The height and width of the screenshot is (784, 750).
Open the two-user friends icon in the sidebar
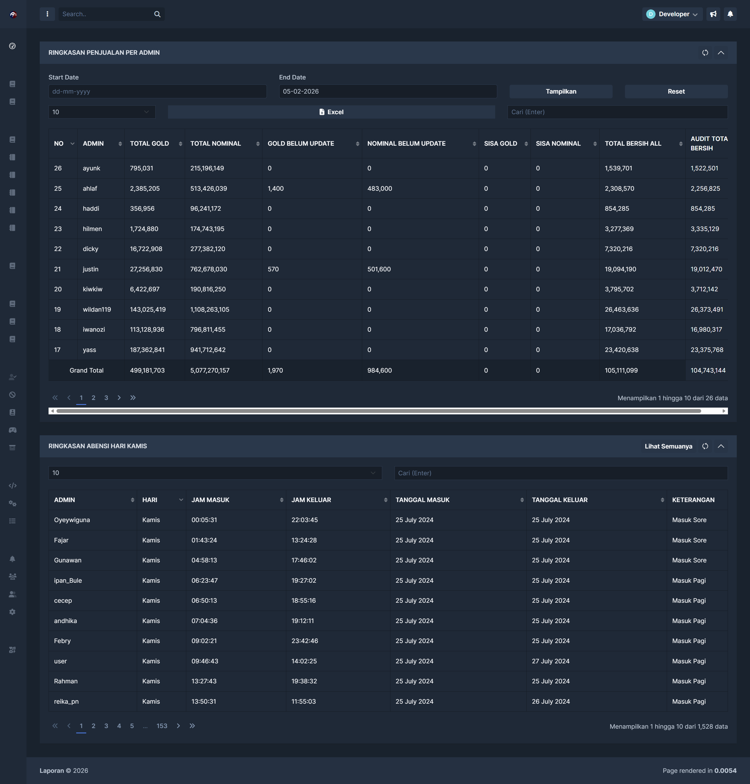(x=12, y=594)
